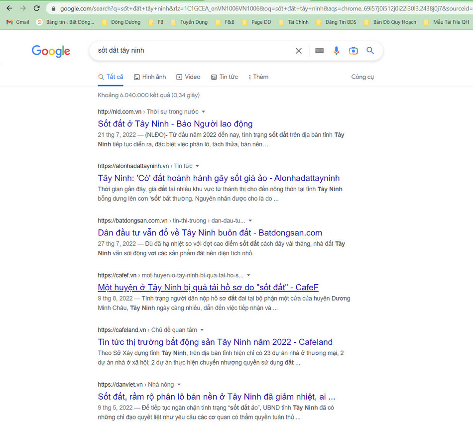The image size is (473, 422).
Task: Open 'Cò' đất hoành hành Alonhadattayninh result
Action: point(219,178)
